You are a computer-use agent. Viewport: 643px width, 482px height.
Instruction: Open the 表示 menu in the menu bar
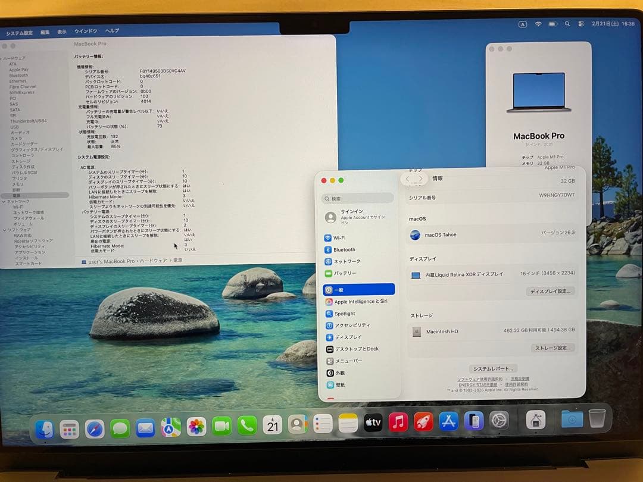[62, 32]
